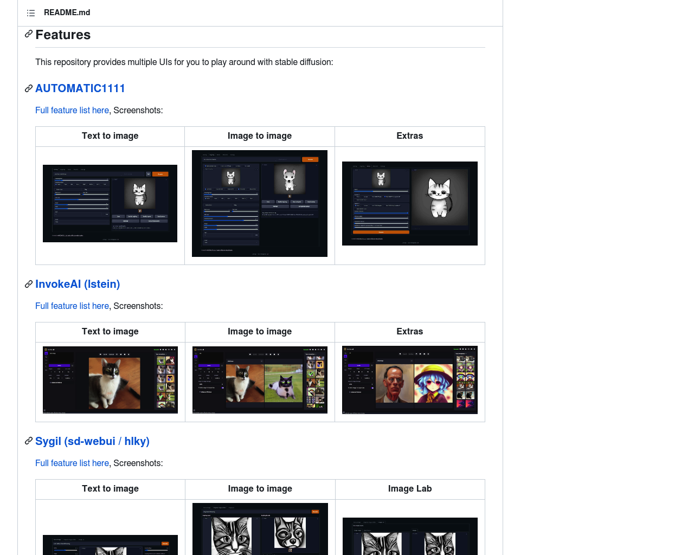View InvokeAI Extras screenshot
Image resolution: width=694 pixels, height=555 pixels.
pyautogui.click(x=410, y=380)
